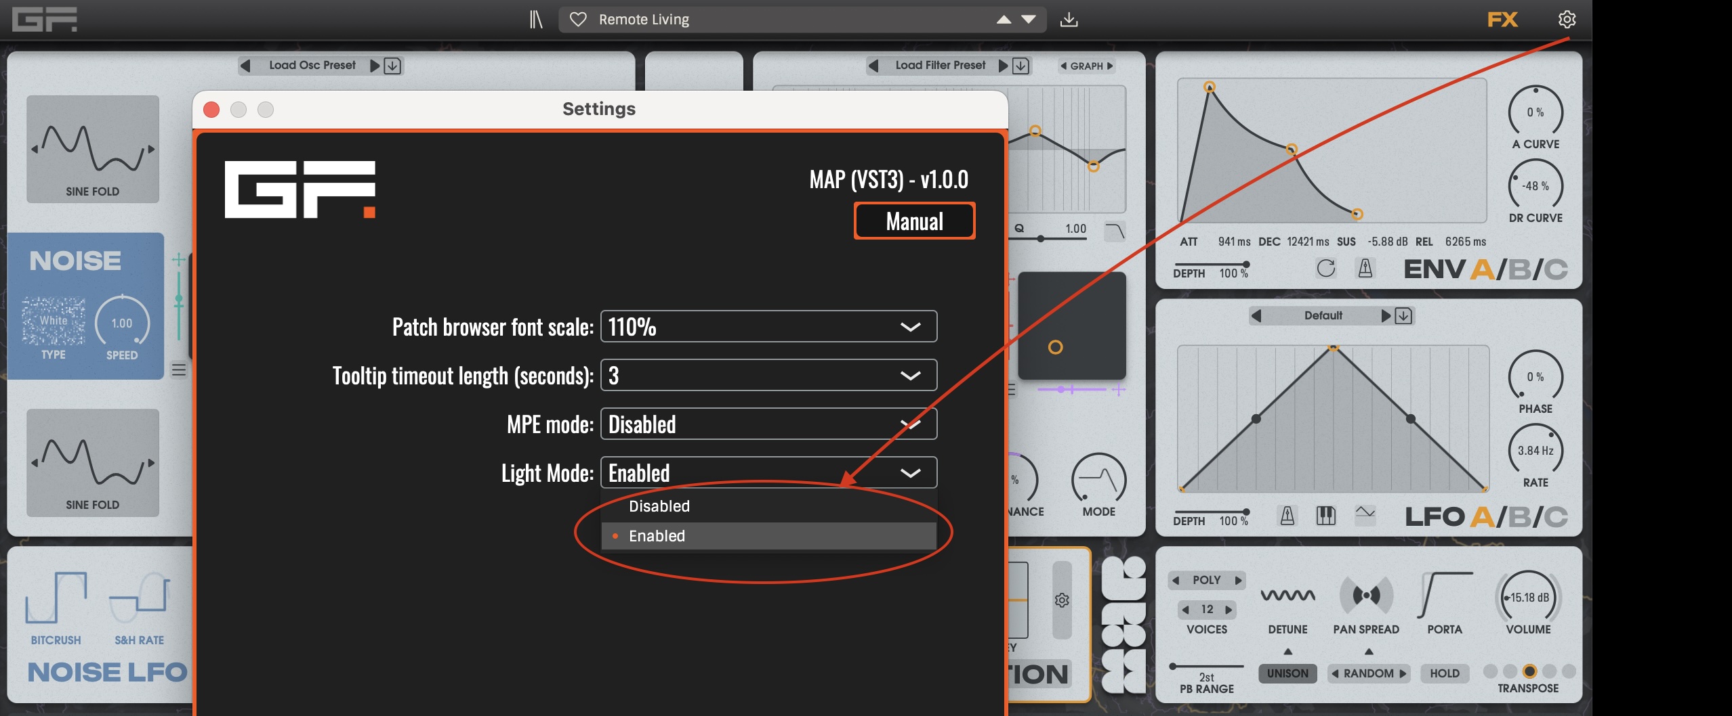The image size is (1732, 716).
Task: Increase the voices count from 12
Action: tap(1229, 609)
